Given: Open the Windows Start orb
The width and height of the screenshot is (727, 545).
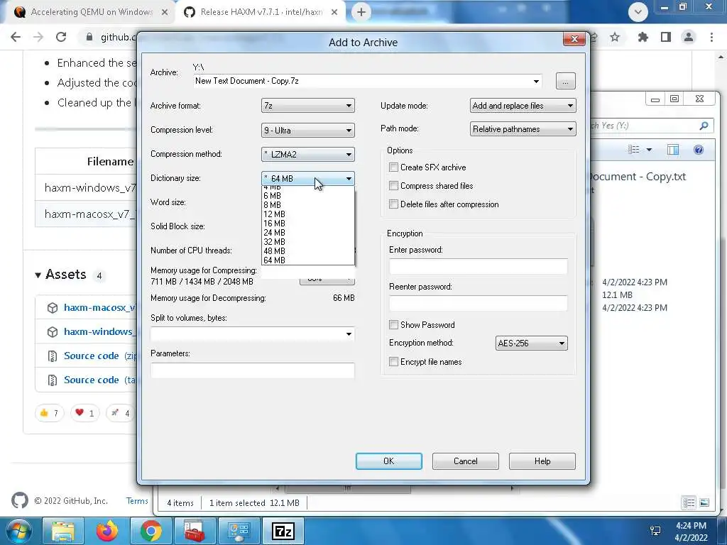Looking at the screenshot, I should click(18, 531).
